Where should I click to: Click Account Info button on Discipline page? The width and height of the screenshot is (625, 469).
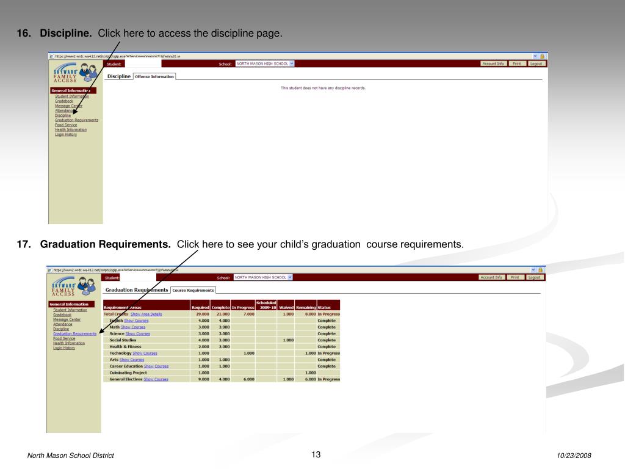tap(493, 64)
